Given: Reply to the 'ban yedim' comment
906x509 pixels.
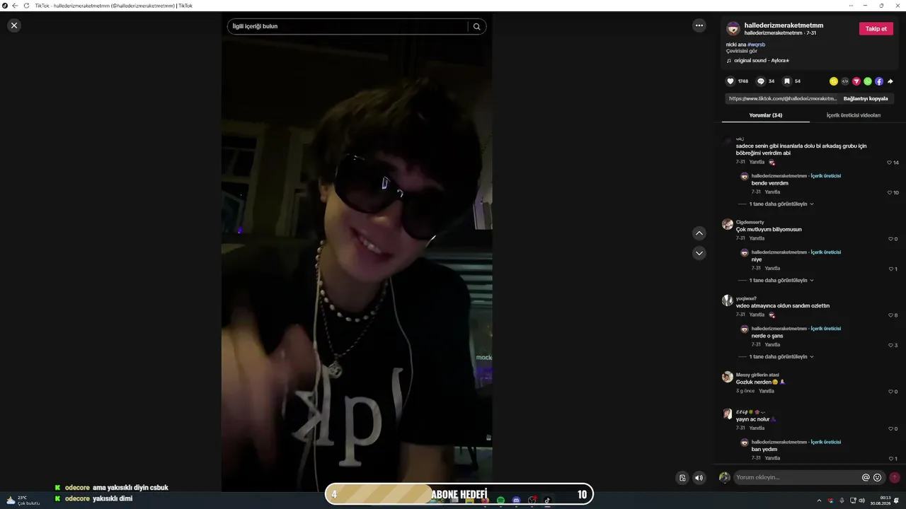Looking at the screenshot, I should [772, 458].
